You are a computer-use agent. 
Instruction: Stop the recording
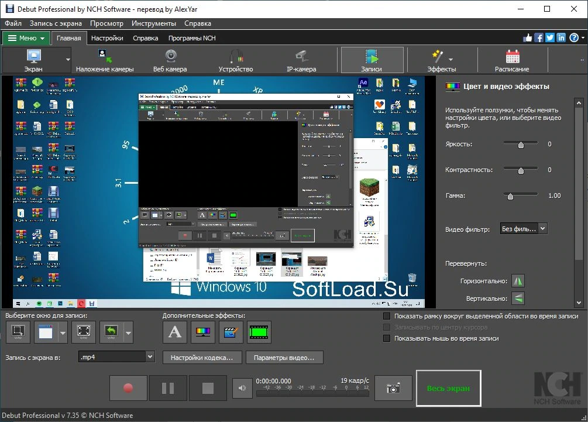(208, 388)
